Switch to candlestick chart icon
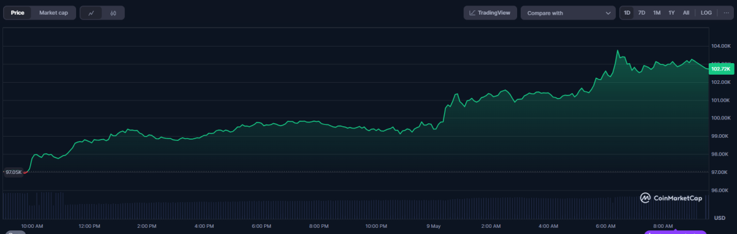The height and width of the screenshot is (234, 737). [x=114, y=13]
